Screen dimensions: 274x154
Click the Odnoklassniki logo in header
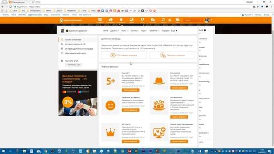point(71,20)
